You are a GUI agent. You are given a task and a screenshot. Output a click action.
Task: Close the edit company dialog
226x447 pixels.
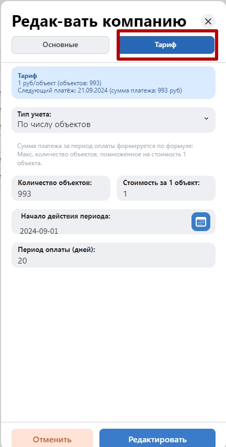click(x=208, y=21)
